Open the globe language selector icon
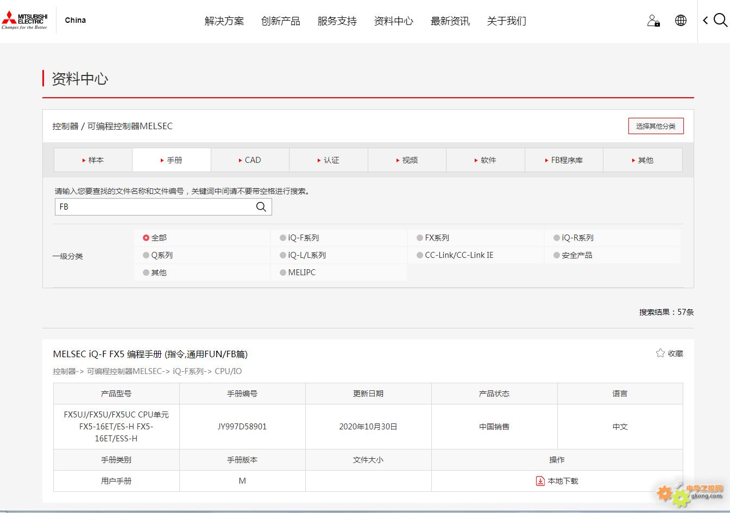This screenshot has width=730, height=513. coord(681,21)
